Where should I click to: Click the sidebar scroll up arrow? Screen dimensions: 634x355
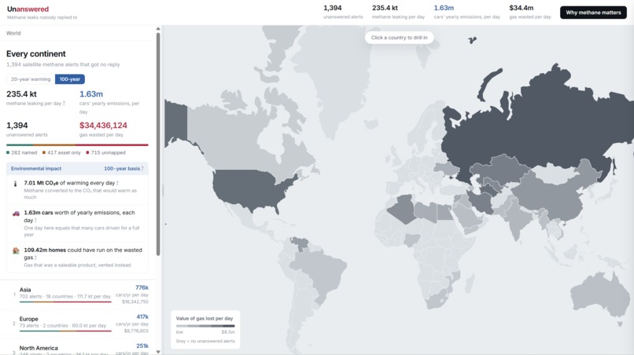(158, 29)
